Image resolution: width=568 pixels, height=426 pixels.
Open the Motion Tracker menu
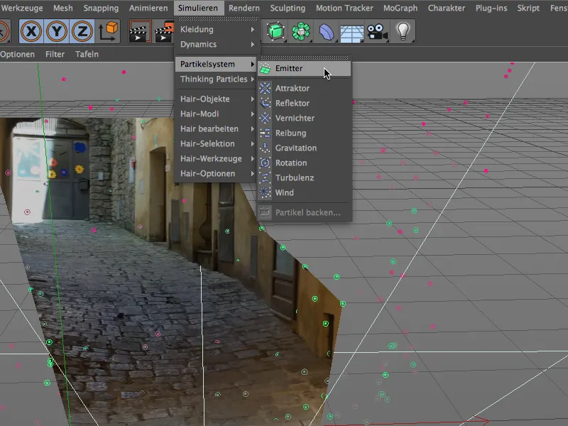click(x=344, y=8)
